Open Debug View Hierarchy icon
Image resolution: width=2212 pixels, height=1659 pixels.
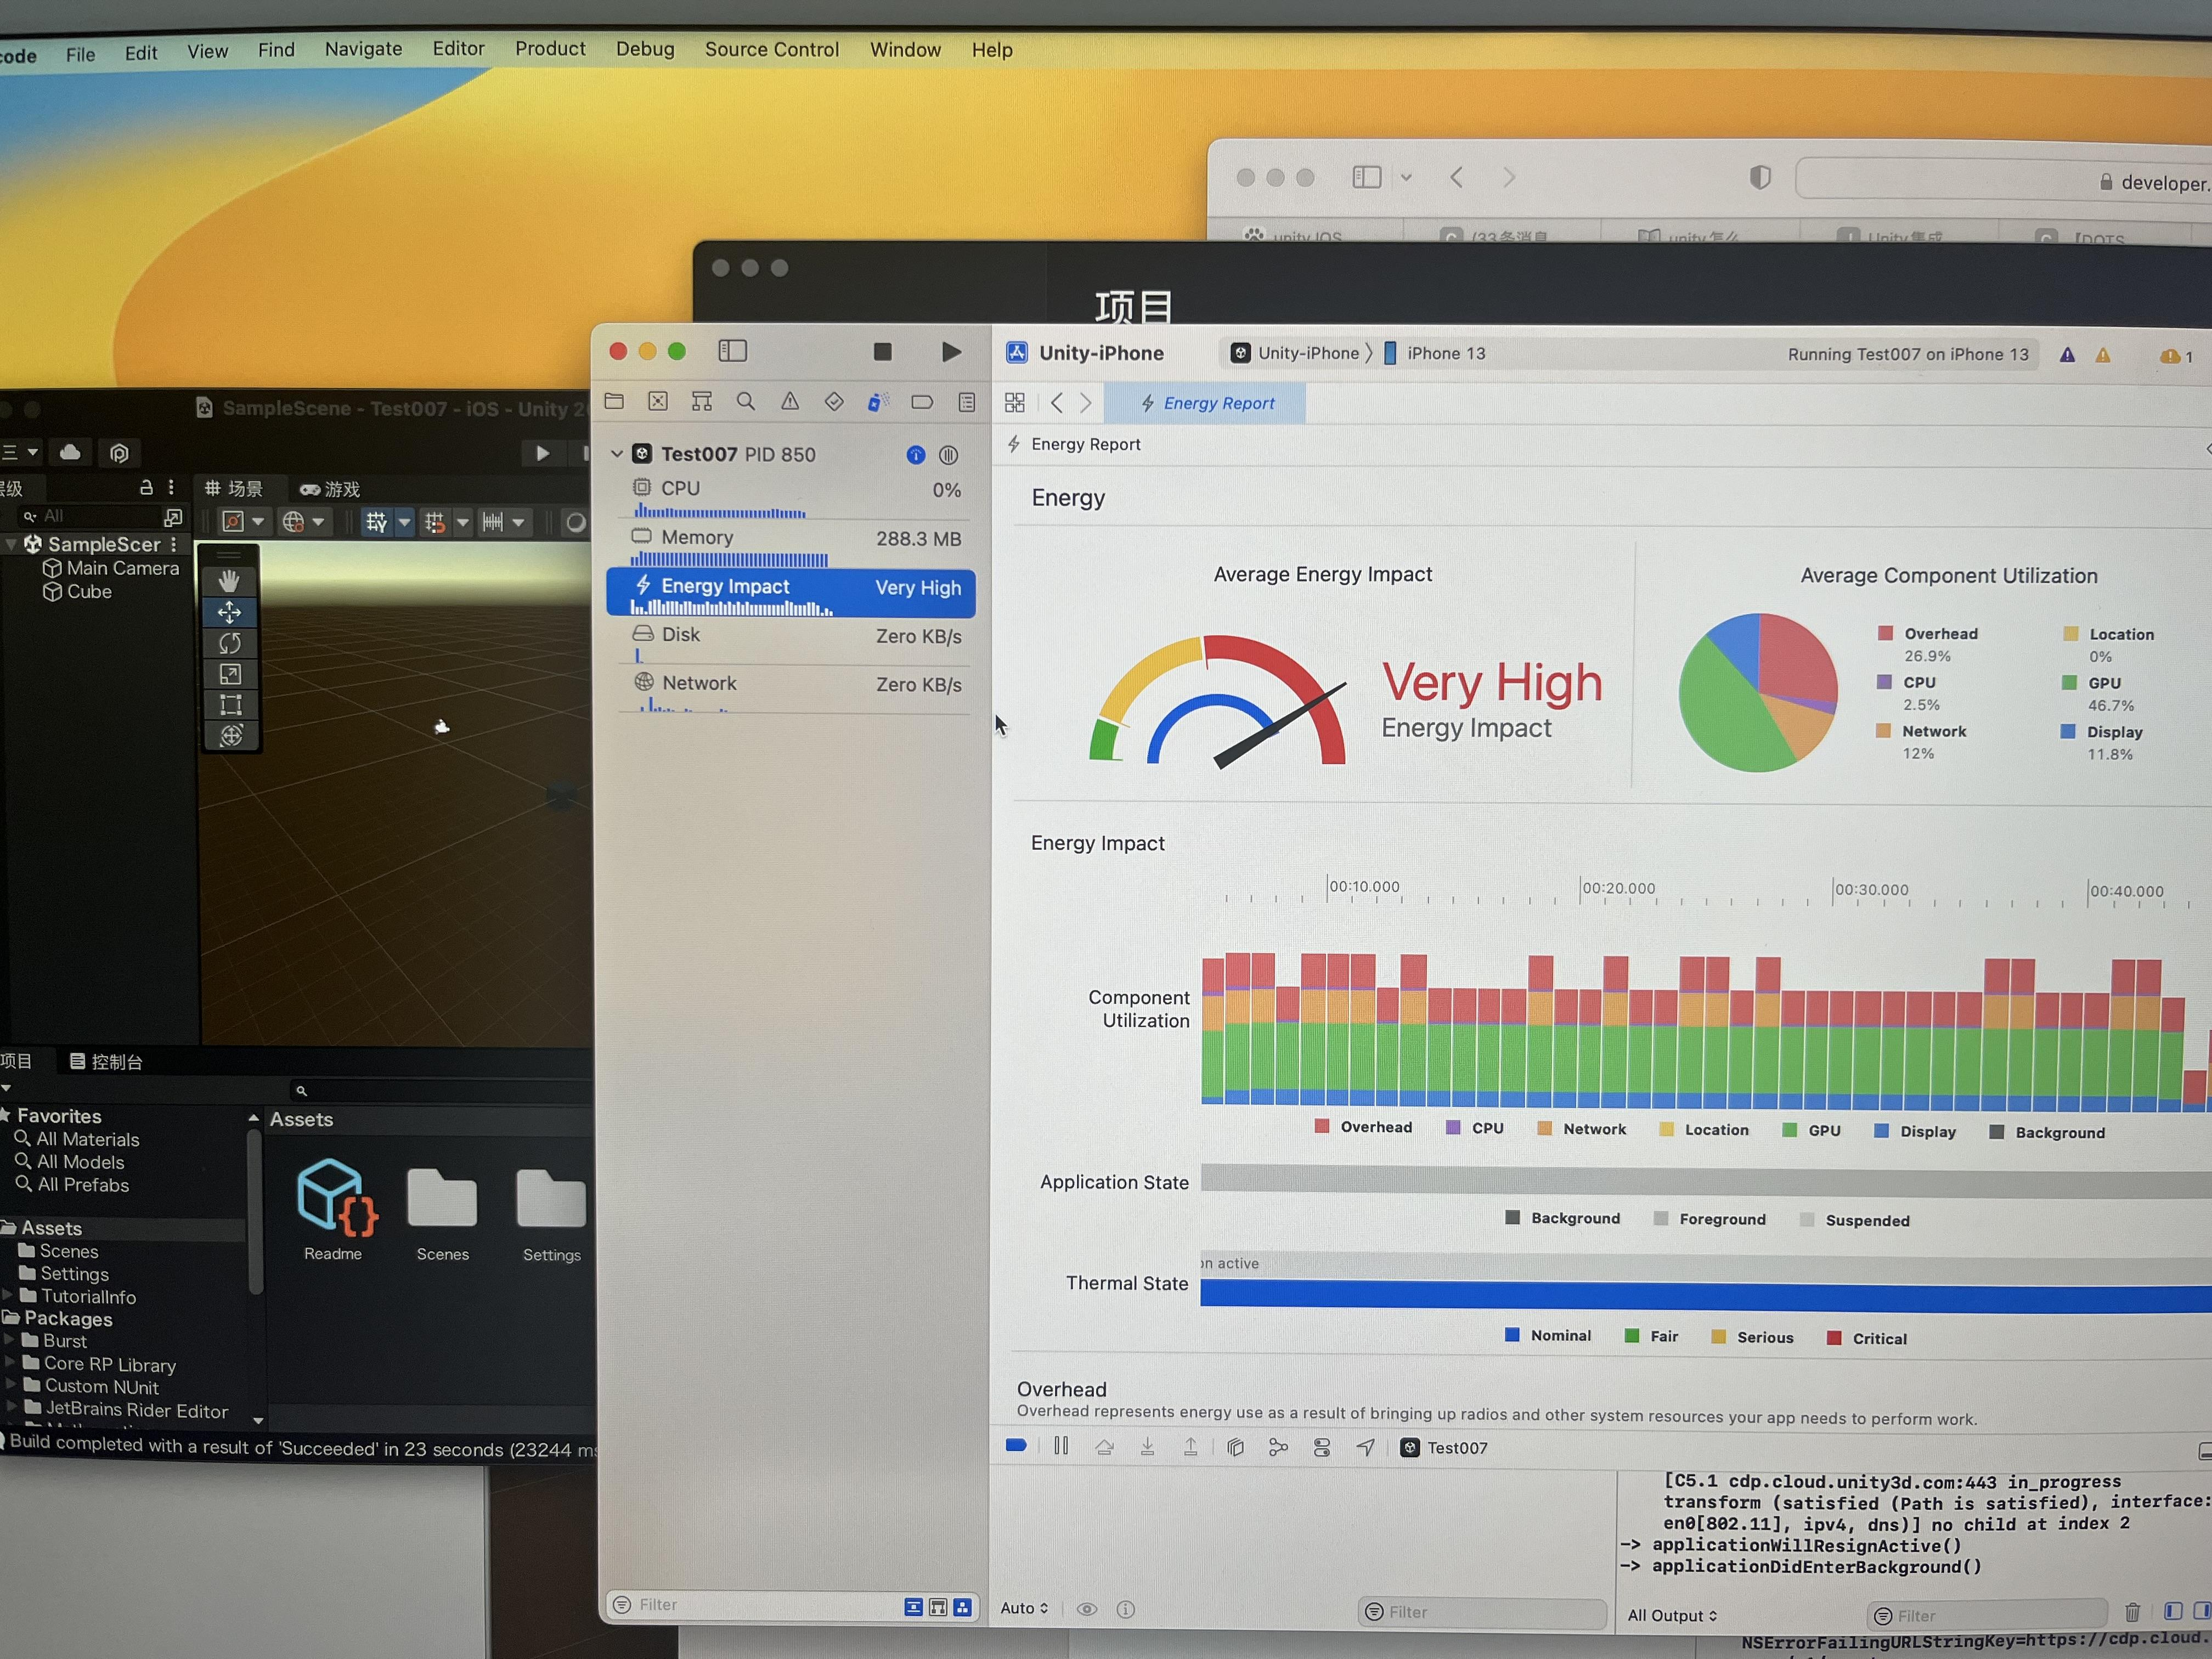coord(1235,1447)
